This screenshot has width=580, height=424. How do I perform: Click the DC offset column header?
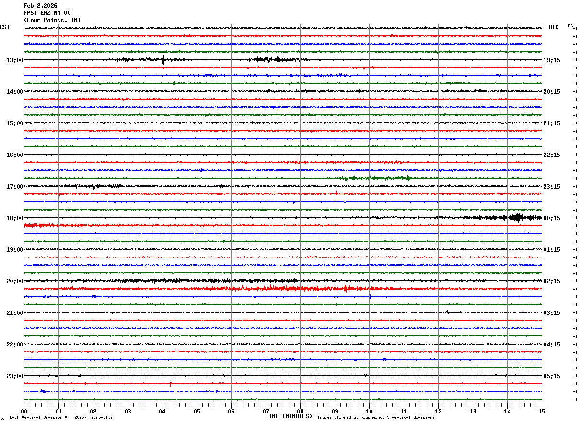click(570, 26)
